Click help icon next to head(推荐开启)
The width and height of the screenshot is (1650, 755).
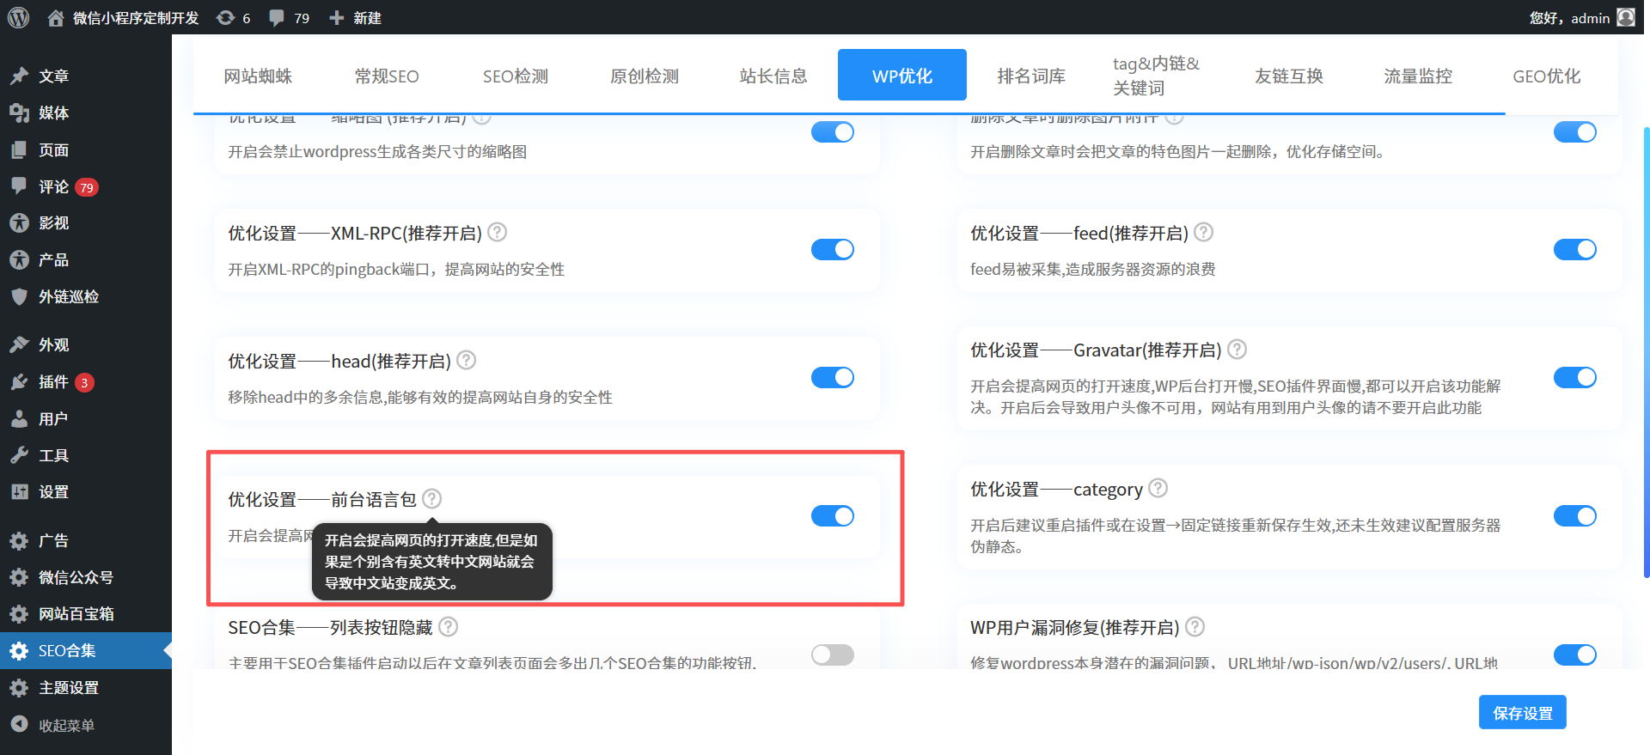(x=467, y=361)
